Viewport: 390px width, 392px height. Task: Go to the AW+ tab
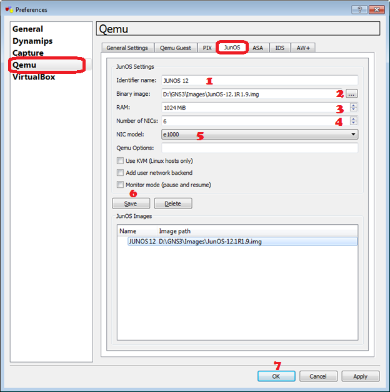point(303,48)
